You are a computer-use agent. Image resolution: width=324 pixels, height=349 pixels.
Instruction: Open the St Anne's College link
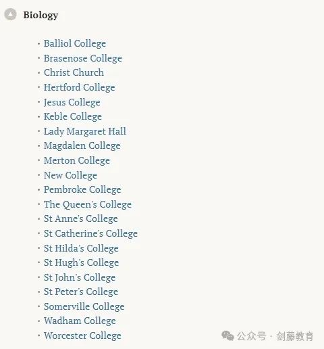(81, 219)
